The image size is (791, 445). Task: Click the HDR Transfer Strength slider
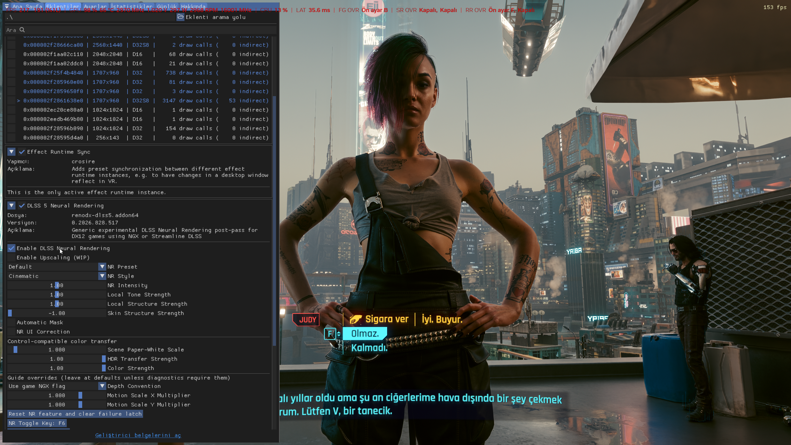pos(57,359)
